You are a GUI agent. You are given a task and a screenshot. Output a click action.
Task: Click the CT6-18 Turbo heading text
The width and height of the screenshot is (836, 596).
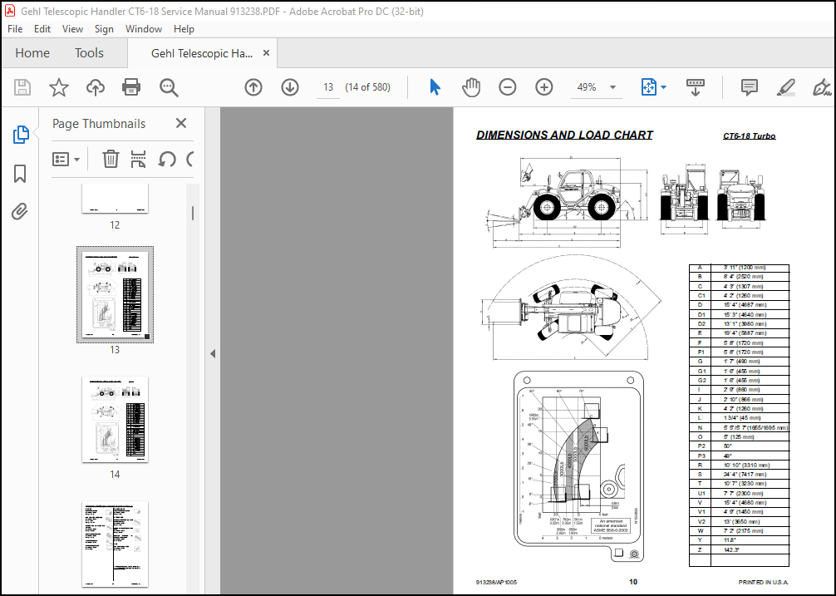point(749,136)
